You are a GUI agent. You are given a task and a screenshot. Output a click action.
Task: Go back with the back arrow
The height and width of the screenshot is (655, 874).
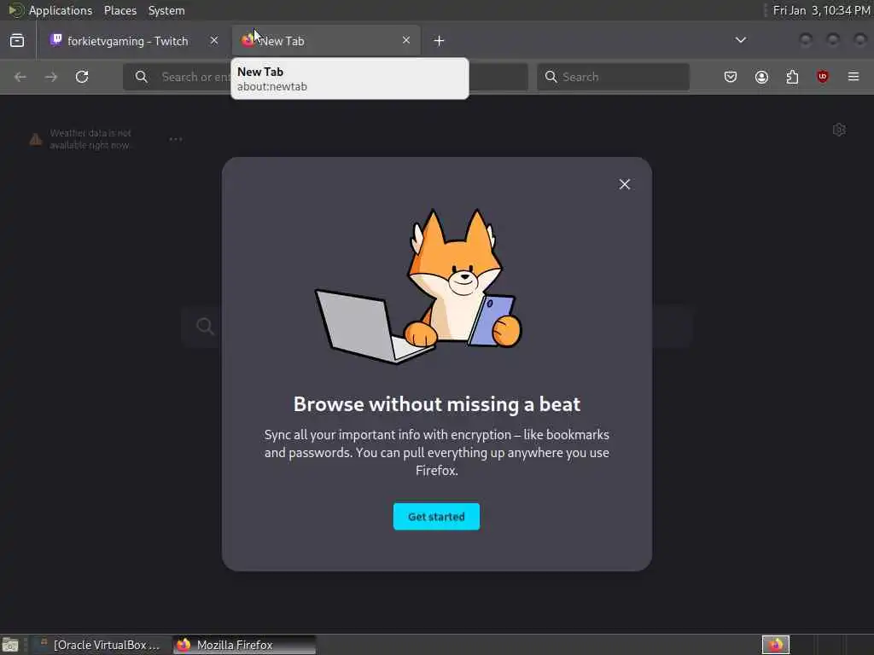(20, 77)
